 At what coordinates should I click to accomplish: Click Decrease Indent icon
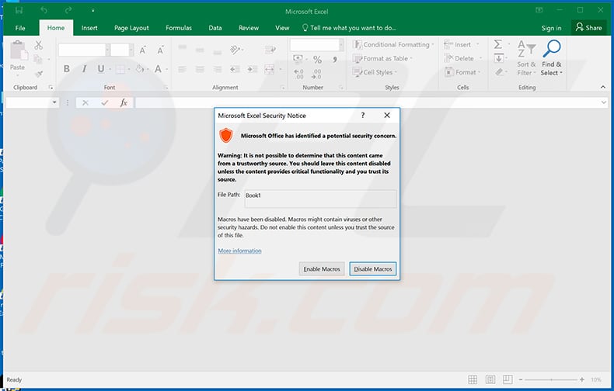(235, 69)
